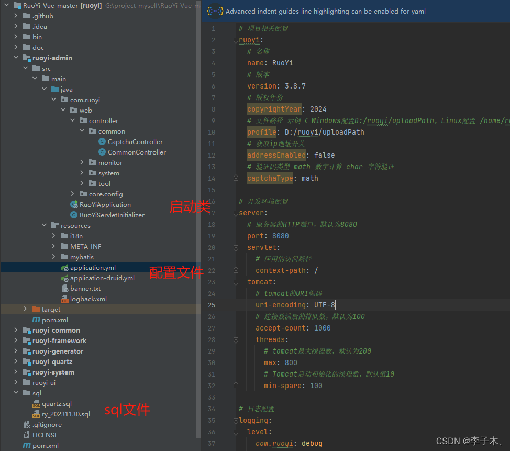This screenshot has width=510, height=451.
Task: Click the ruoyi-framework module folder icon
Action: click(27, 340)
